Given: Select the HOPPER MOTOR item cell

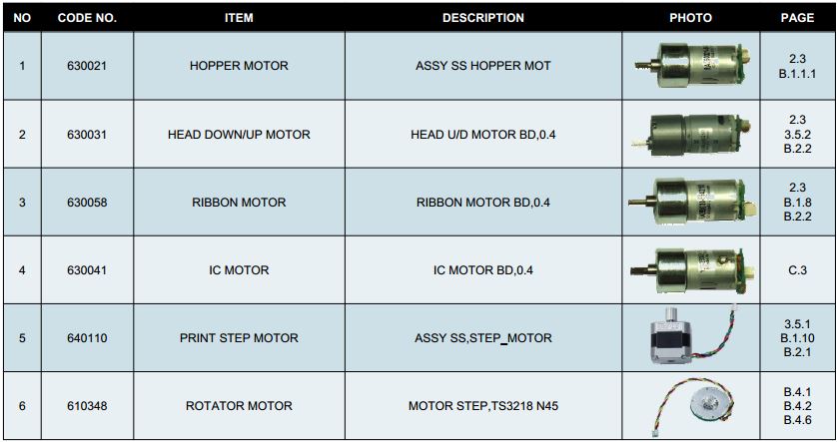Looking at the screenshot, I should pos(239,66).
